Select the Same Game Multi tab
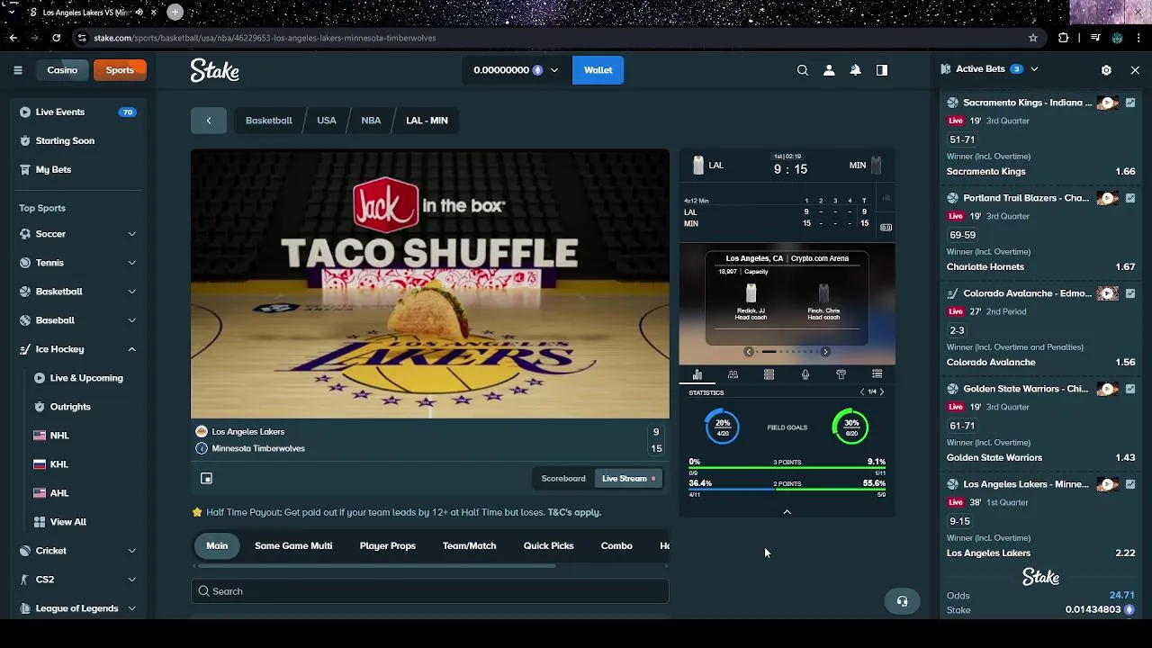 293,546
